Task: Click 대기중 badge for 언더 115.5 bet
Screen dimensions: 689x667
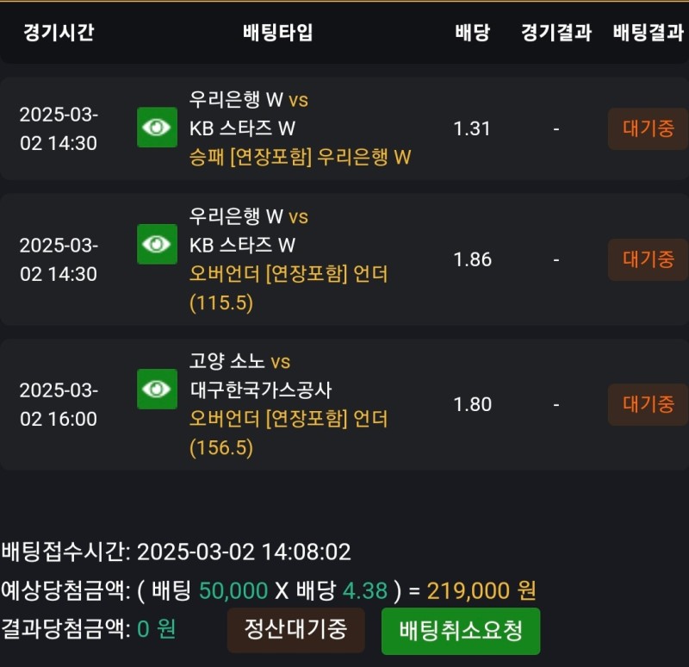Action: coord(648,259)
